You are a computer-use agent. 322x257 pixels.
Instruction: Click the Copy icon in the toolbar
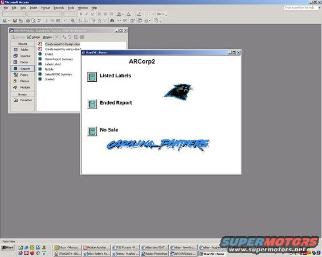(x=52, y=20)
